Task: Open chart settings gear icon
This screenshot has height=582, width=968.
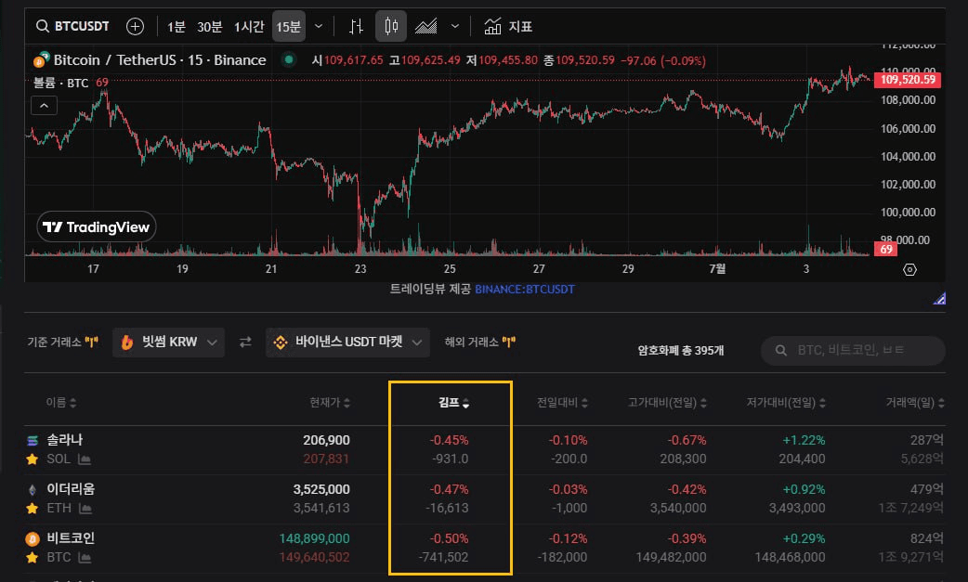Action: 909,269
